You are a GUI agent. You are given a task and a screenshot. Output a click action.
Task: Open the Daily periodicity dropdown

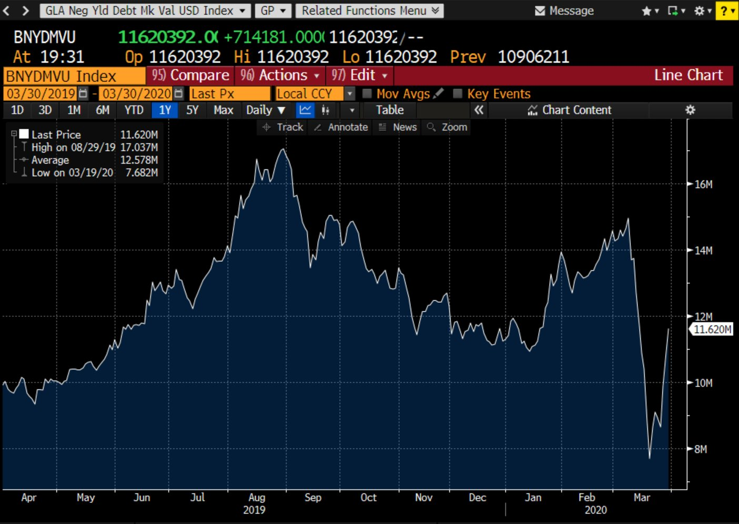[x=266, y=110]
